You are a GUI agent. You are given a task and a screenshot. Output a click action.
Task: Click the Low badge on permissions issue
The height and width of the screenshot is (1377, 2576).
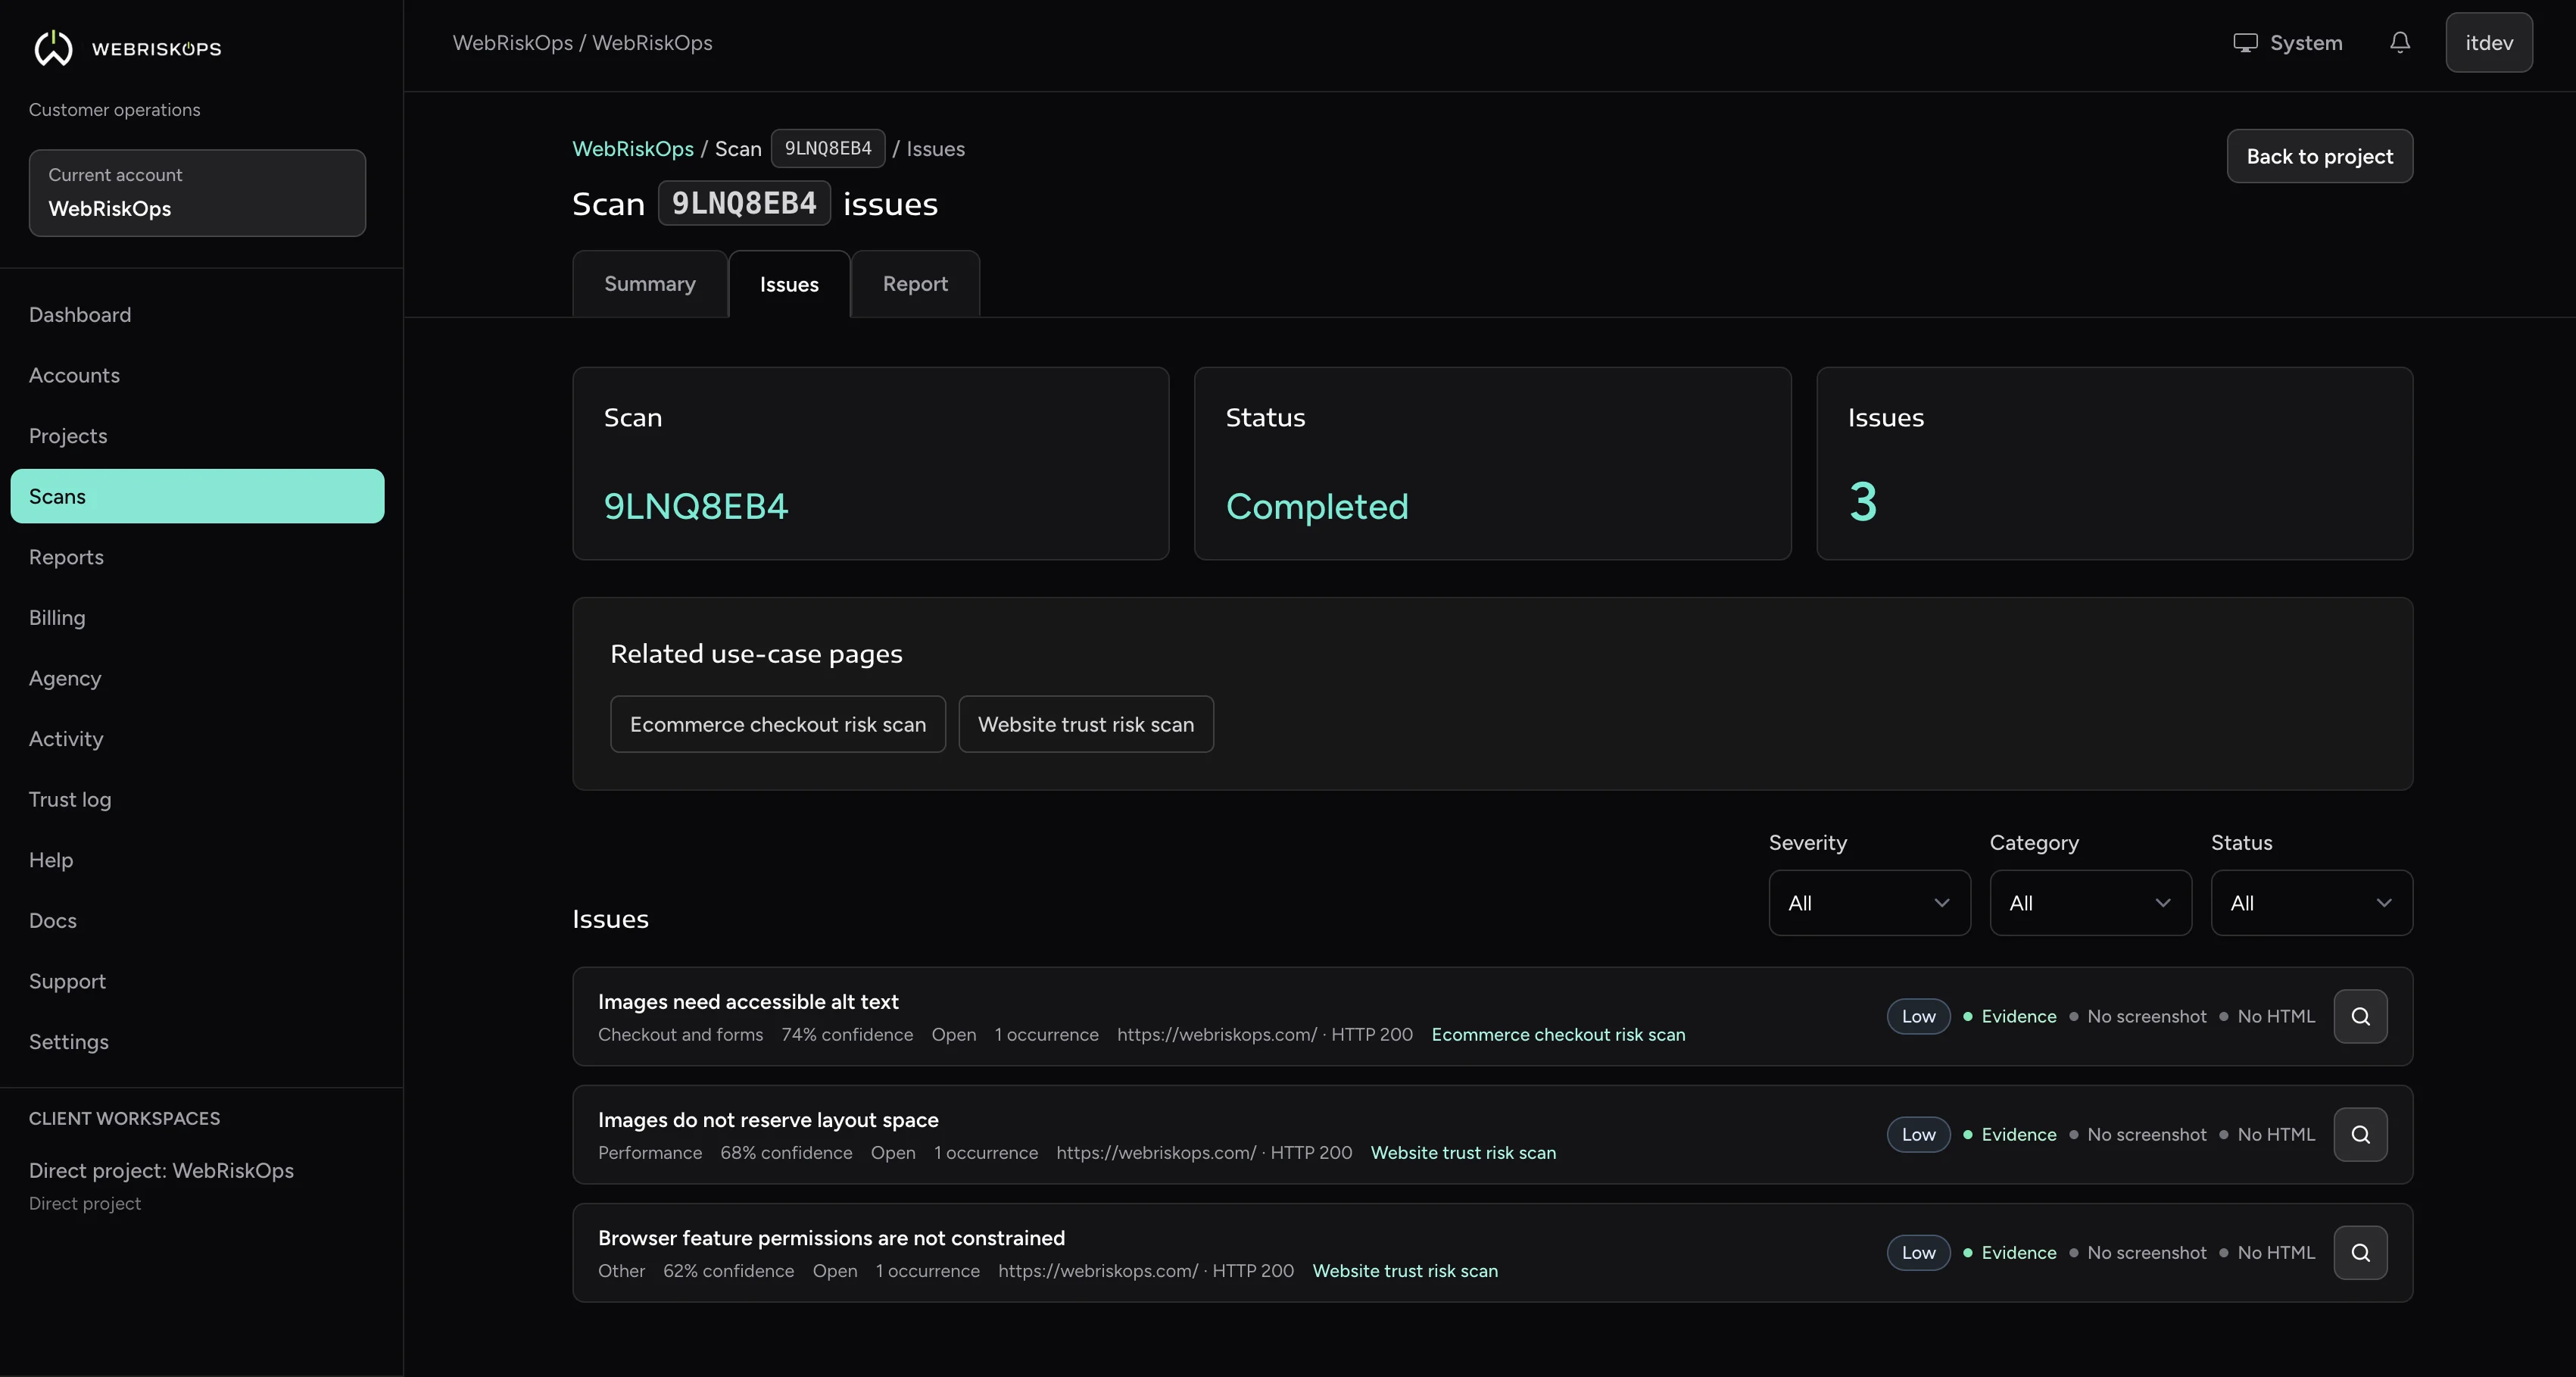[x=1918, y=1253]
